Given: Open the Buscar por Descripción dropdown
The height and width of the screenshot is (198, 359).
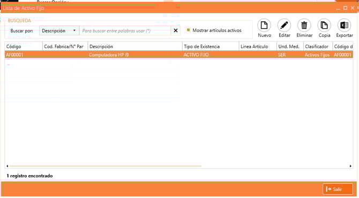Looking at the screenshot, I should (x=59, y=30).
